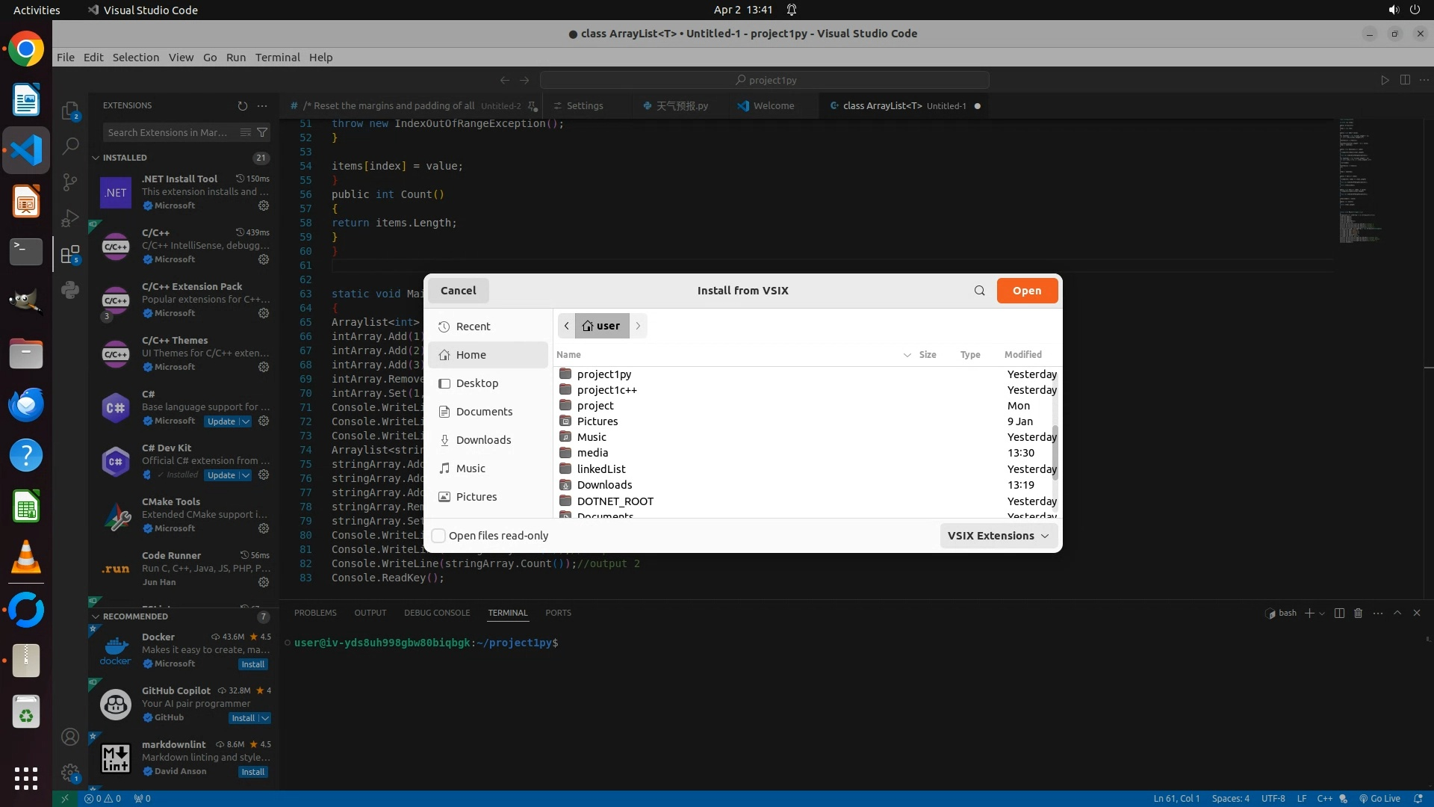Image resolution: width=1434 pixels, height=807 pixels.
Task: Open Run and Debug view icon
Action: (70, 218)
